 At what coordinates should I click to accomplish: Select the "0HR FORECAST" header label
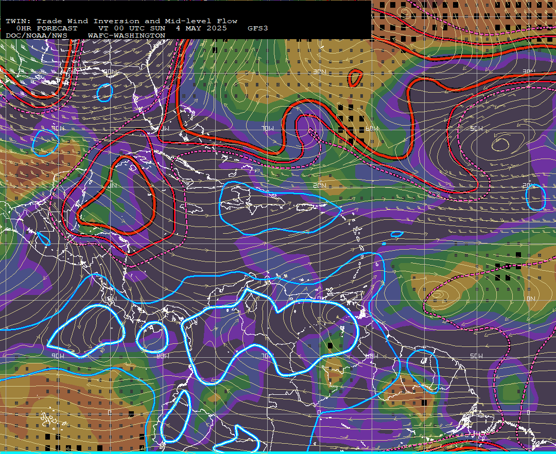pyautogui.click(x=47, y=28)
